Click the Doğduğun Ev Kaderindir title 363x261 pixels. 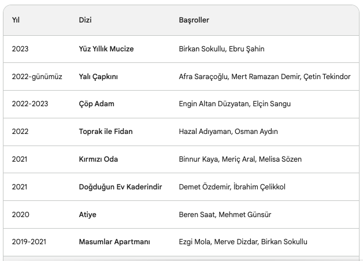point(120,187)
